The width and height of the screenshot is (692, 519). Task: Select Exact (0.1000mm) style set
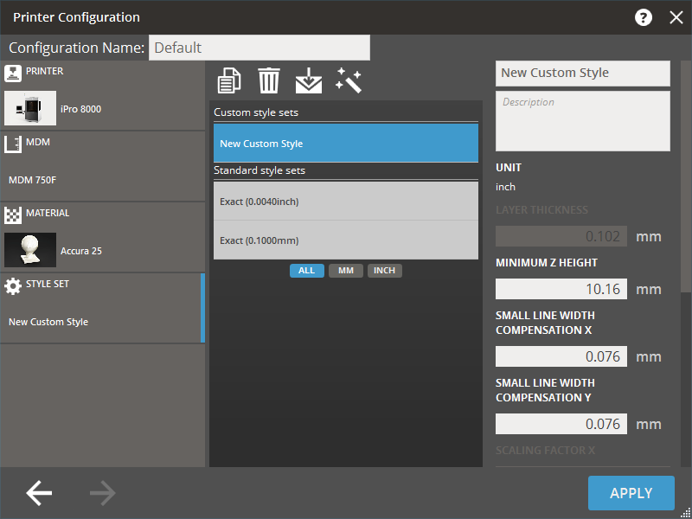click(345, 240)
